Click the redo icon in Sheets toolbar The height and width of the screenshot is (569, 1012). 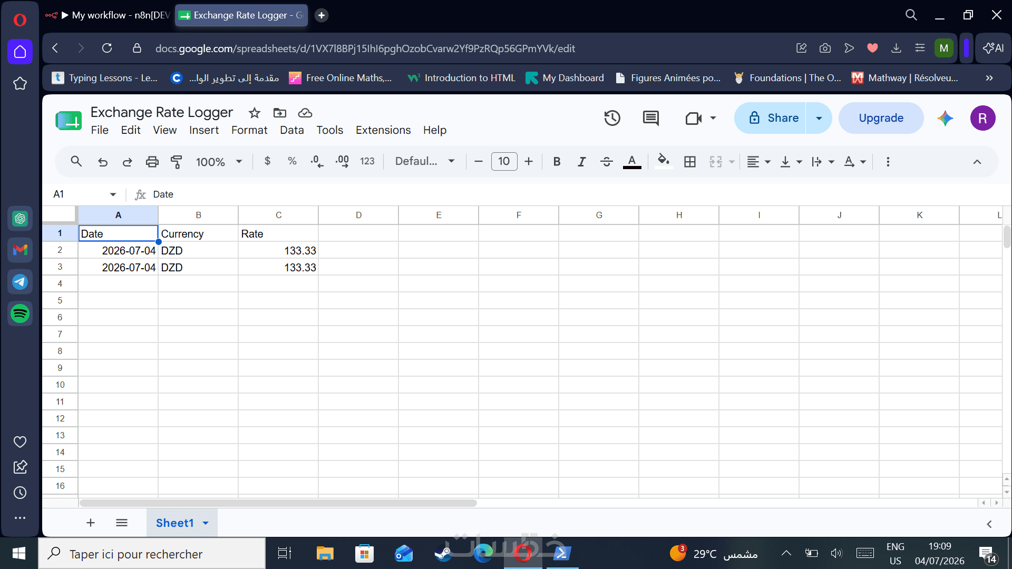(x=128, y=162)
